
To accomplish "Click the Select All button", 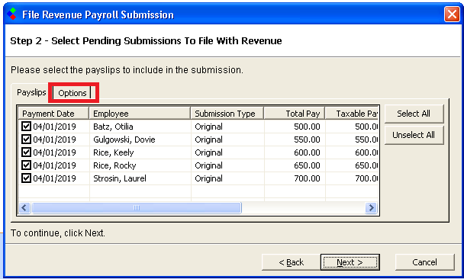I will (x=414, y=114).
